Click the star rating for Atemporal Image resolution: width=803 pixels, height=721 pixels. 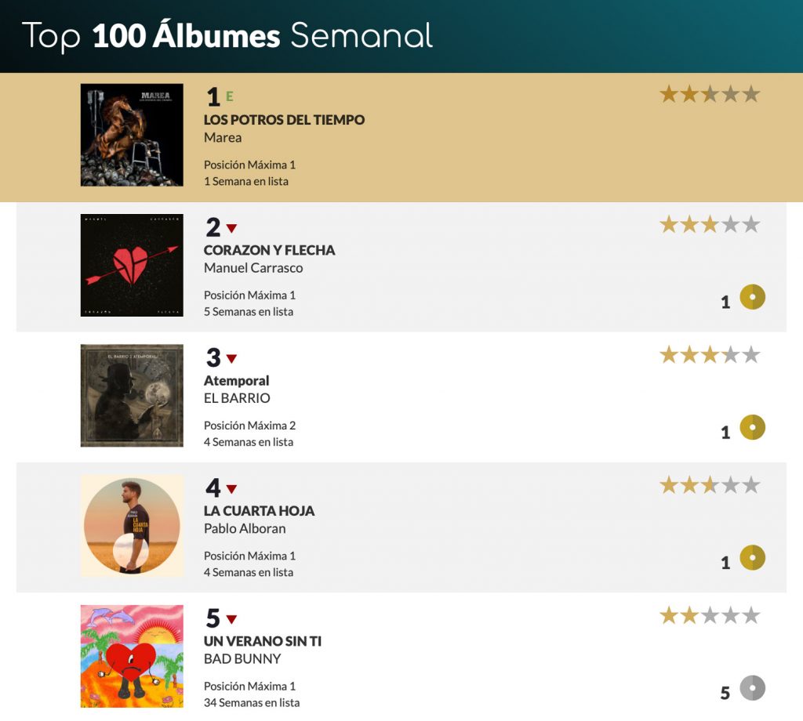tap(710, 355)
